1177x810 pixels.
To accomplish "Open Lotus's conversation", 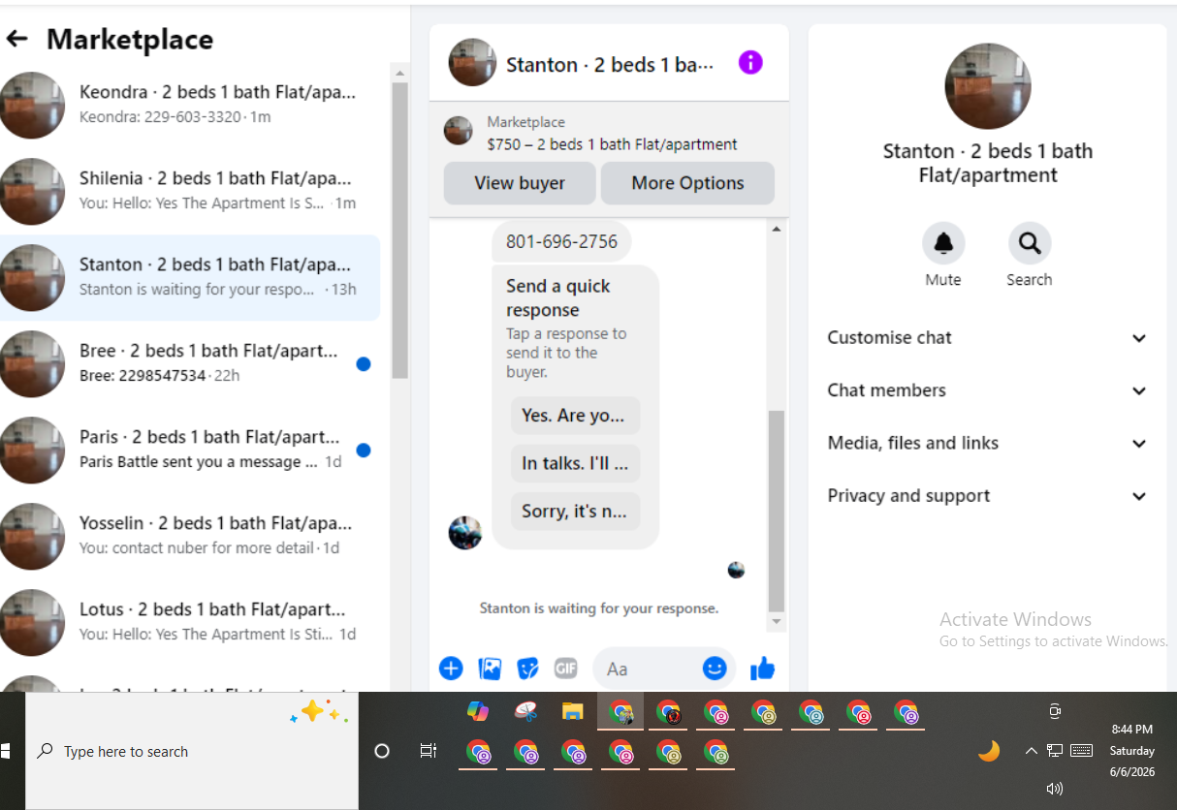I will point(191,622).
